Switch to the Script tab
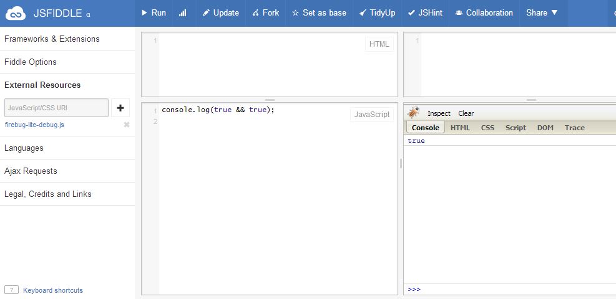The width and height of the screenshot is (616, 299). pos(516,128)
